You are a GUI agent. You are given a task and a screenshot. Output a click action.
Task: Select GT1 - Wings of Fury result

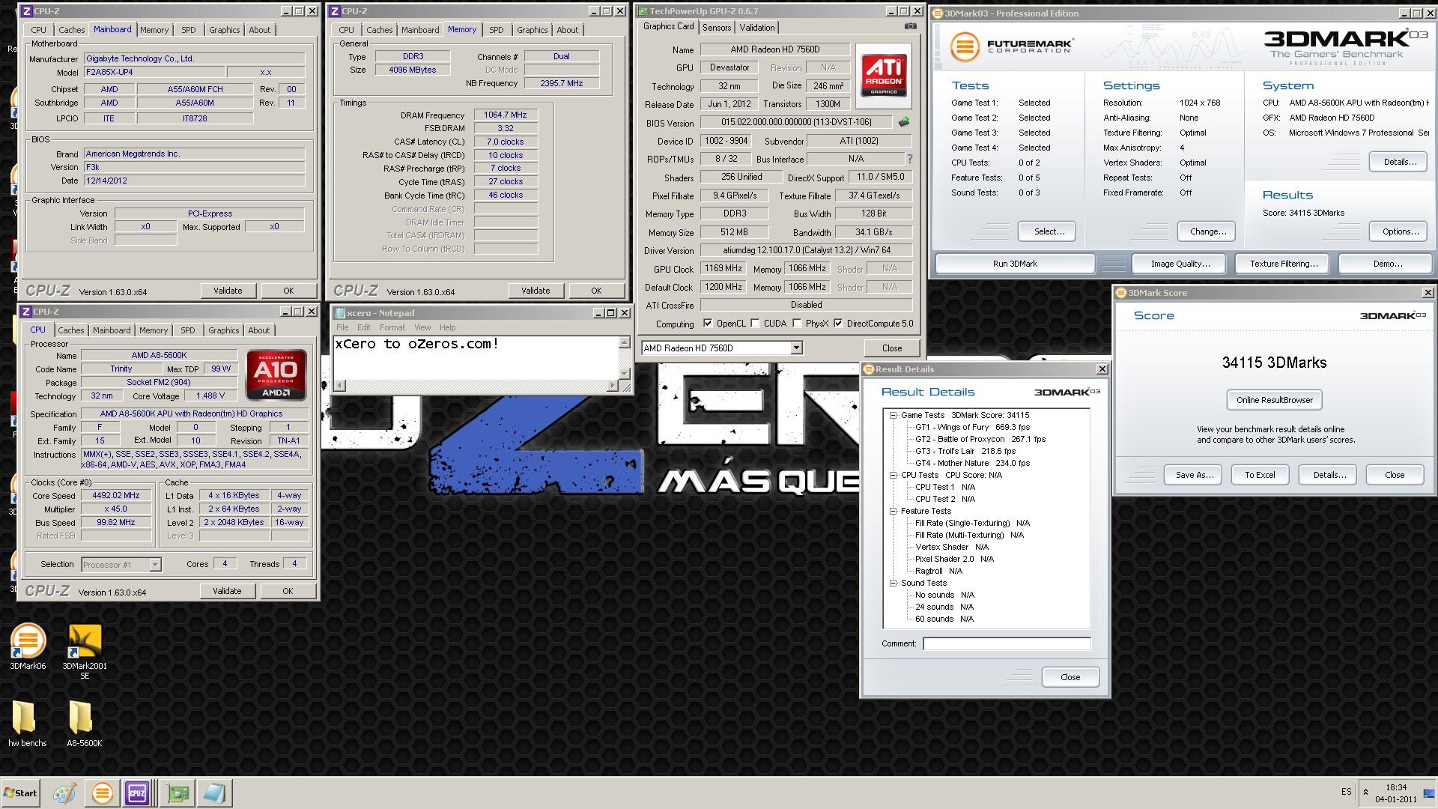coord(972,427)
